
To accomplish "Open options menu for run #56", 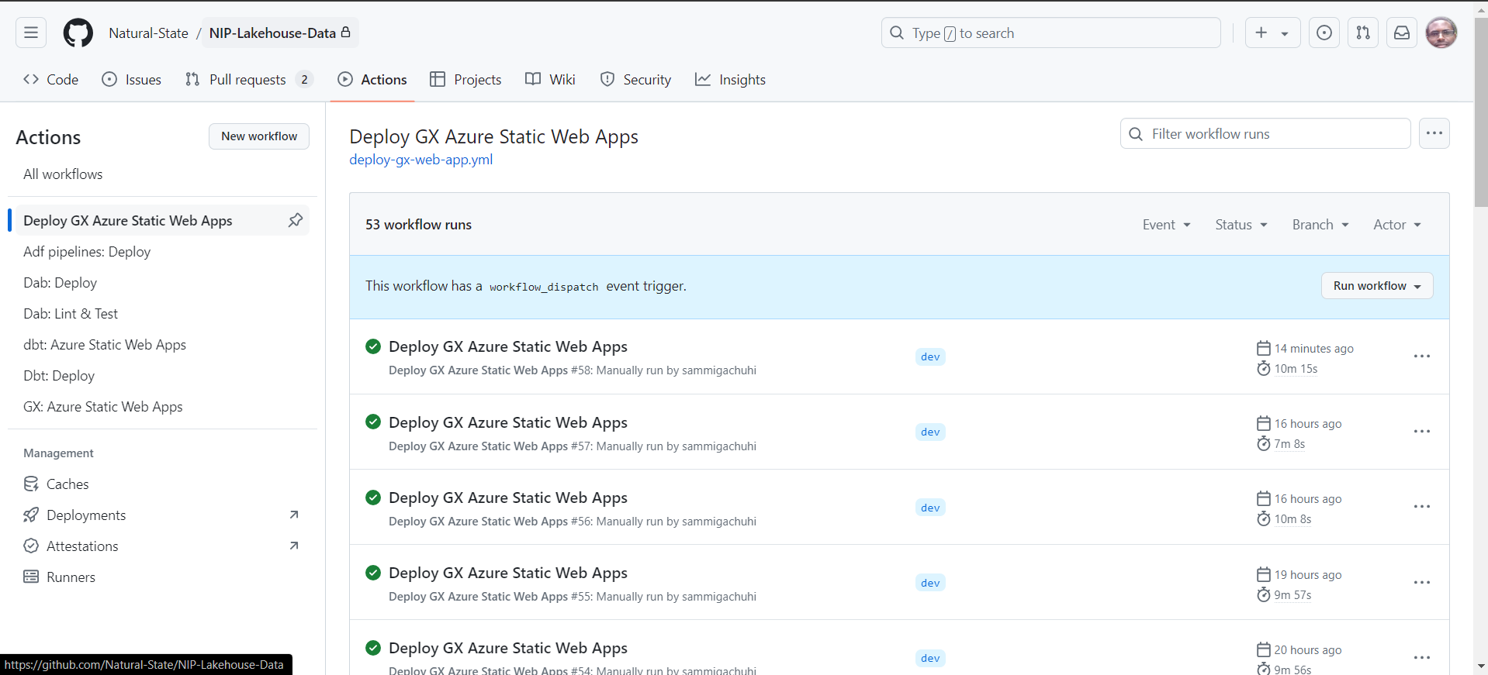I will point(1422,507).
